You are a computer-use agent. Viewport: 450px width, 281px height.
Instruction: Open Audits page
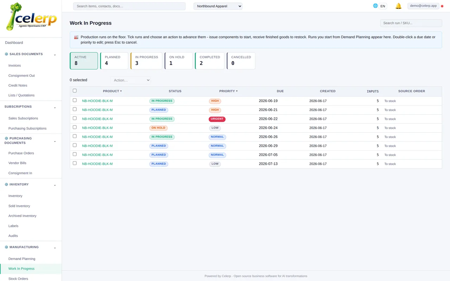(13, 236)
